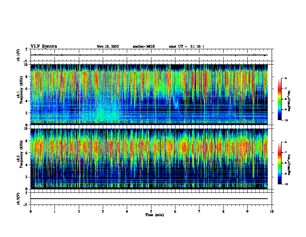Viewport: 306px width, 237px height.
Task: Click the "Time (min)" axis label
Action: coord(155,215)
